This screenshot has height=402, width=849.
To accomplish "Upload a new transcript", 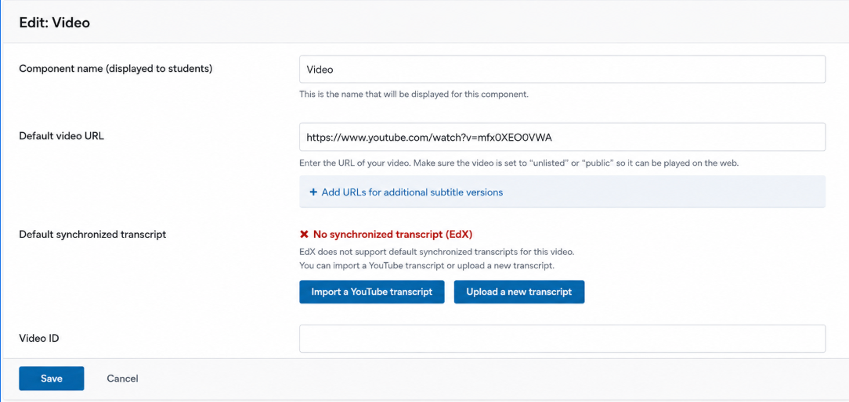I will click(519, 292).
